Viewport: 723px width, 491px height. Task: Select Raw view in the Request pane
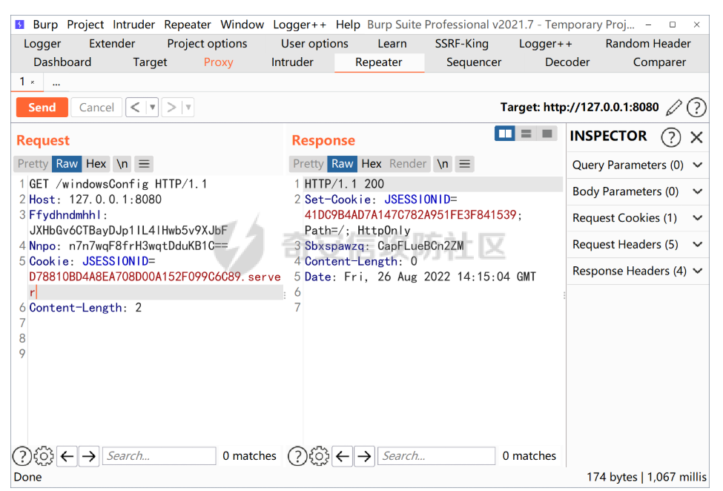click(x=67, y=164)
